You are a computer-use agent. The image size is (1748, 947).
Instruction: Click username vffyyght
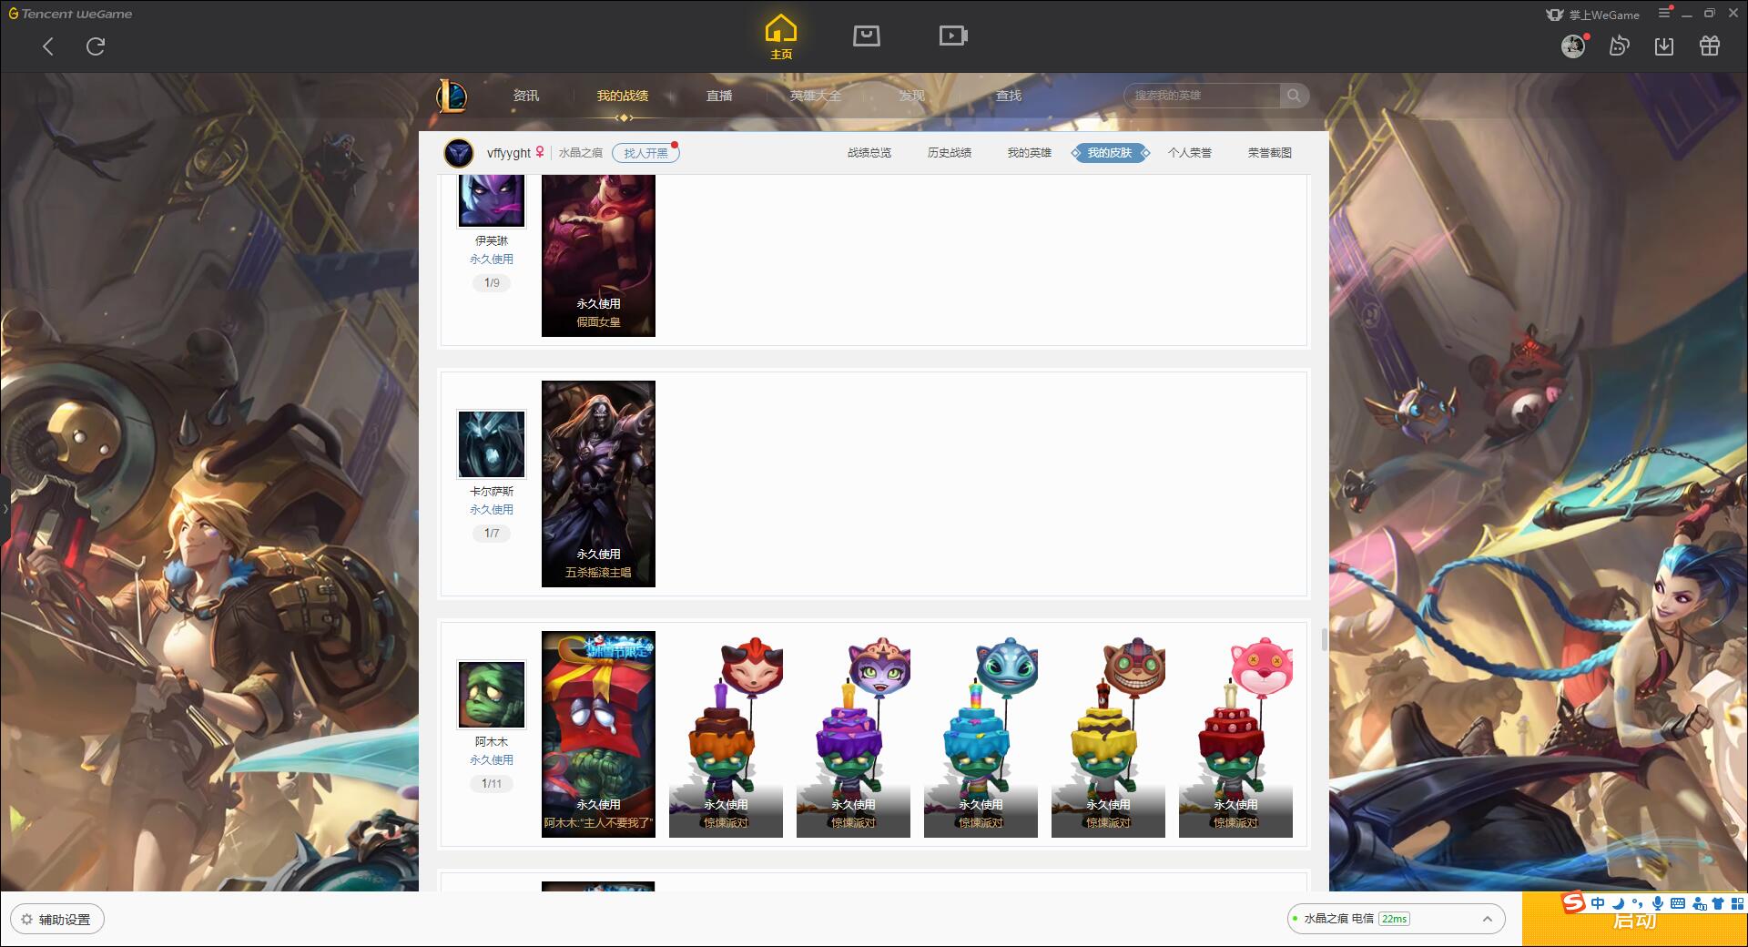(x=508, y=153)
